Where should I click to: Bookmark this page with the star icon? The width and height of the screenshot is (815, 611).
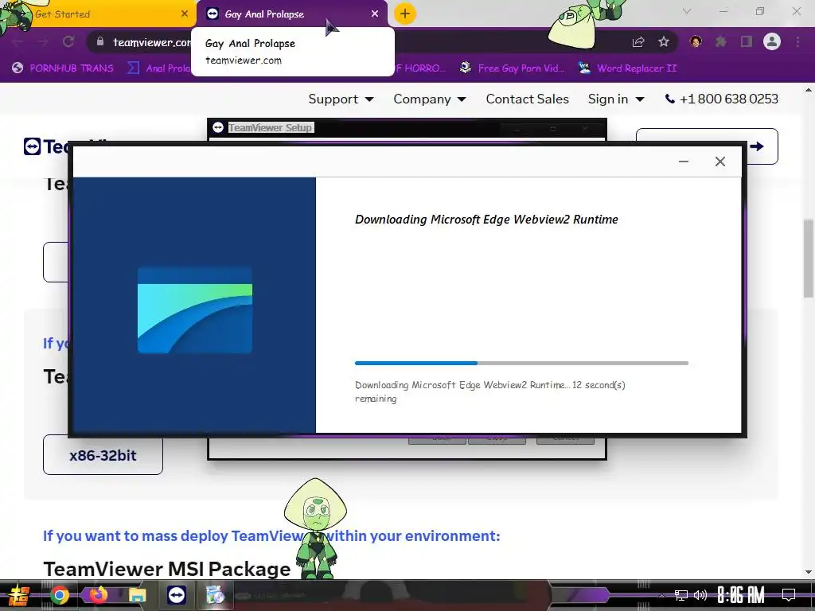click(664, 42)
